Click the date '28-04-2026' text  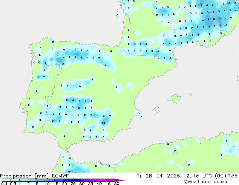[162, 176]
